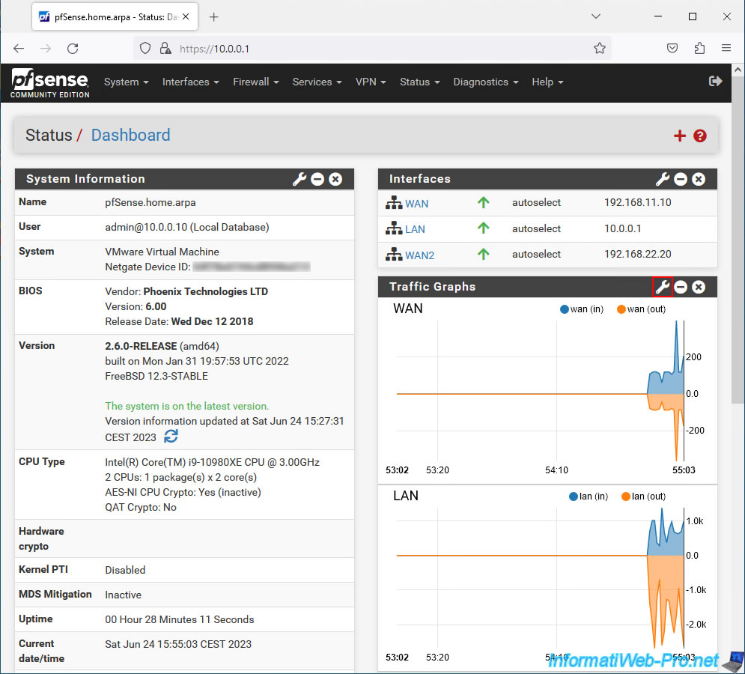Log out using the navbar exit icon
The image size is (745, 674).
(715, 82)
